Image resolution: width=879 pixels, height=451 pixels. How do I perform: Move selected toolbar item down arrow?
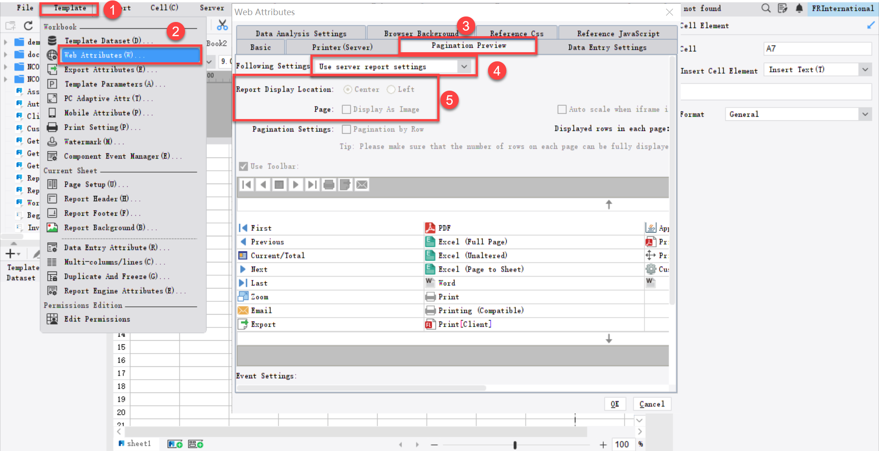[609, 338]
